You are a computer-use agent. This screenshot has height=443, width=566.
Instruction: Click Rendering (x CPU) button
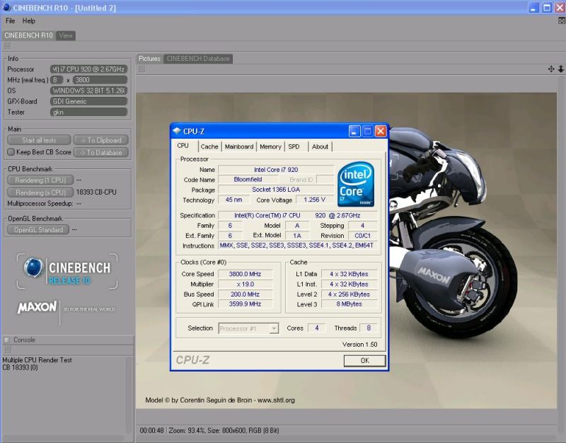click(x=40, y=192)
